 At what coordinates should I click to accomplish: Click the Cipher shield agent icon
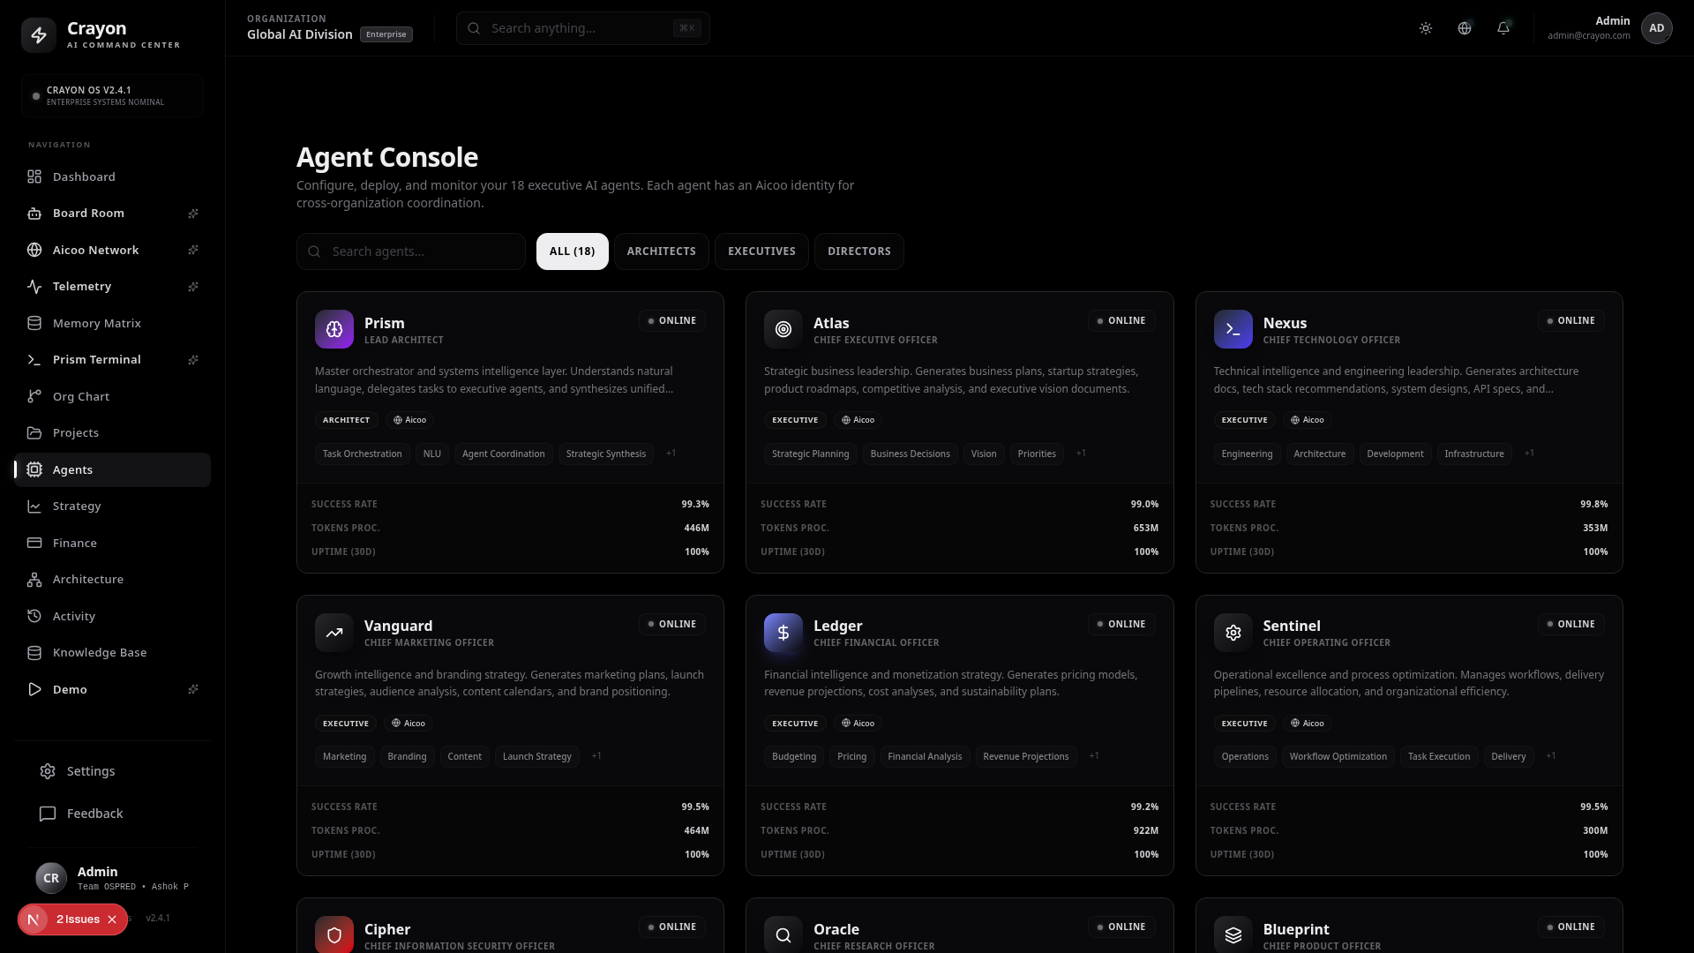click(x=334, y=935)
